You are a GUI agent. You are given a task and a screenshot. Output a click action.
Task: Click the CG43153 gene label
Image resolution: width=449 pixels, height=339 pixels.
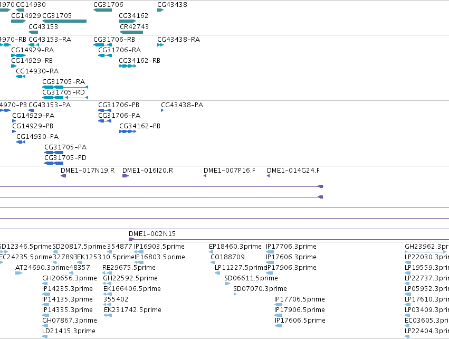coord(43,26)
